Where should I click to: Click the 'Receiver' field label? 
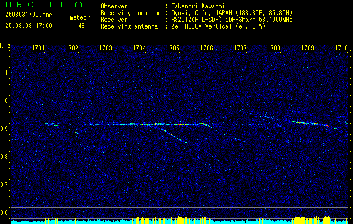(114, 20)
